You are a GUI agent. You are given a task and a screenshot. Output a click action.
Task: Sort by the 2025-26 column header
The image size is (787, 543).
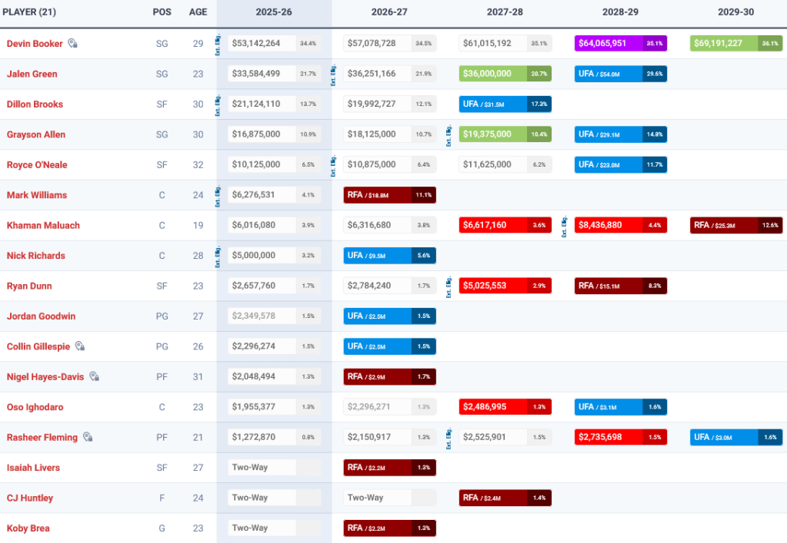[274, 13]
